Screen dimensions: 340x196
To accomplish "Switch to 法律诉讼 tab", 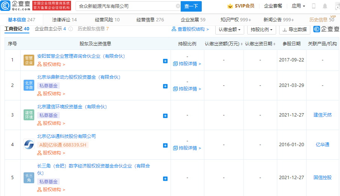I will pos(64,20).
